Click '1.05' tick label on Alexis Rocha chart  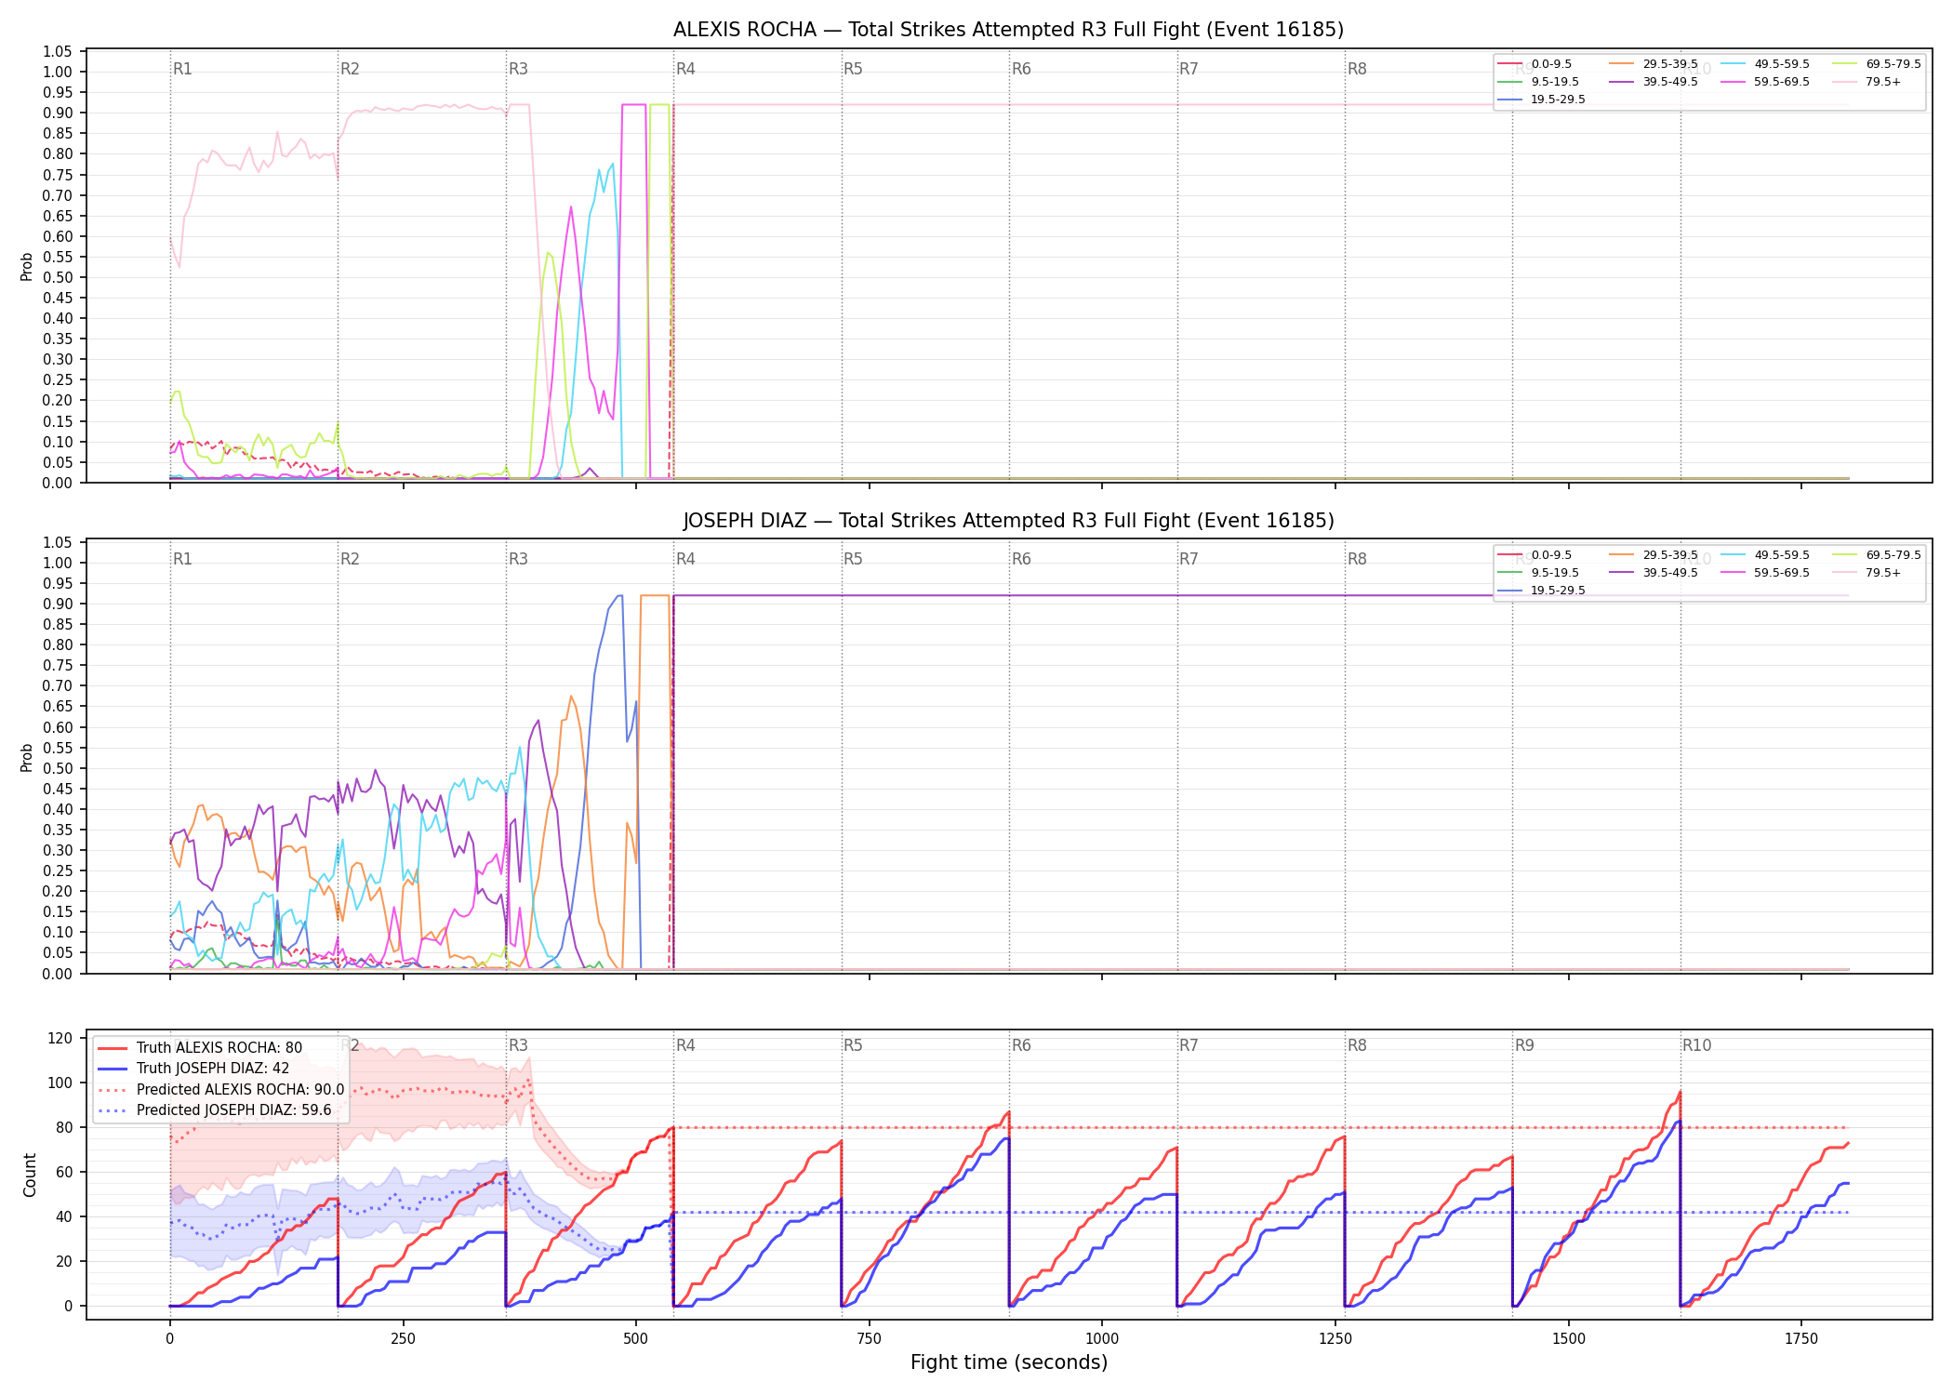(x=58, y=51)
